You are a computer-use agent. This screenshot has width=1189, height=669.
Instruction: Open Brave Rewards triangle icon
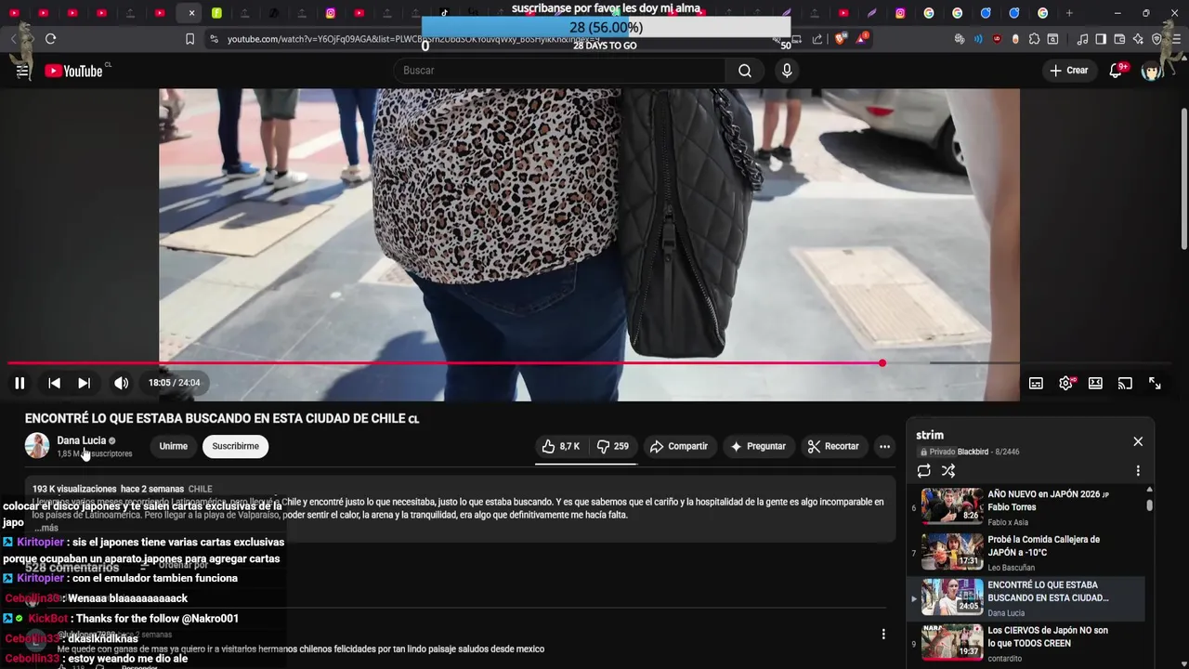tap(862, 39)
